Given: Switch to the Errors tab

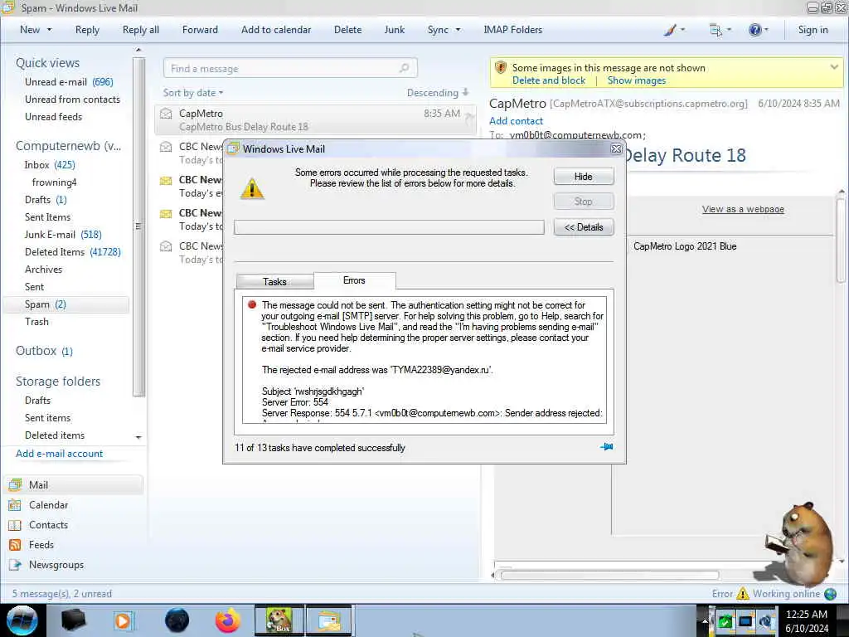Looking at the screenshot, I should coord(355,280).
